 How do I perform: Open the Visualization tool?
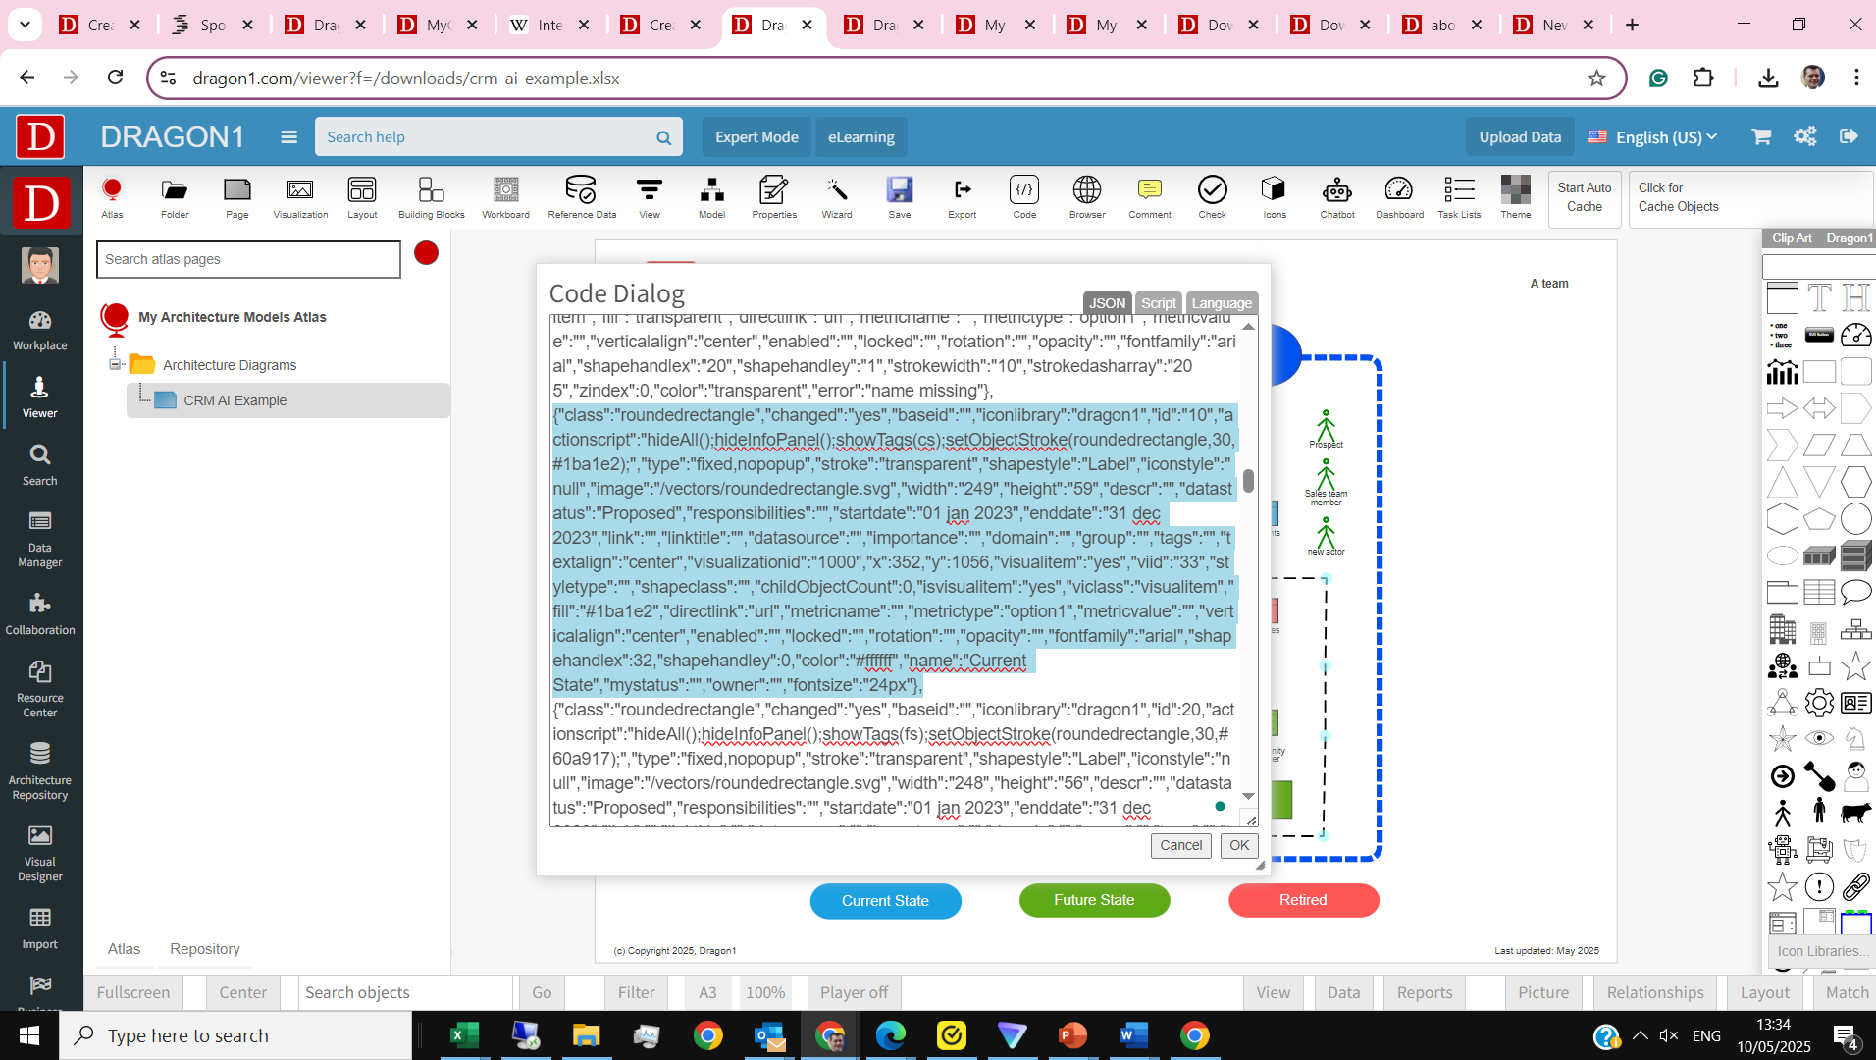300,197
